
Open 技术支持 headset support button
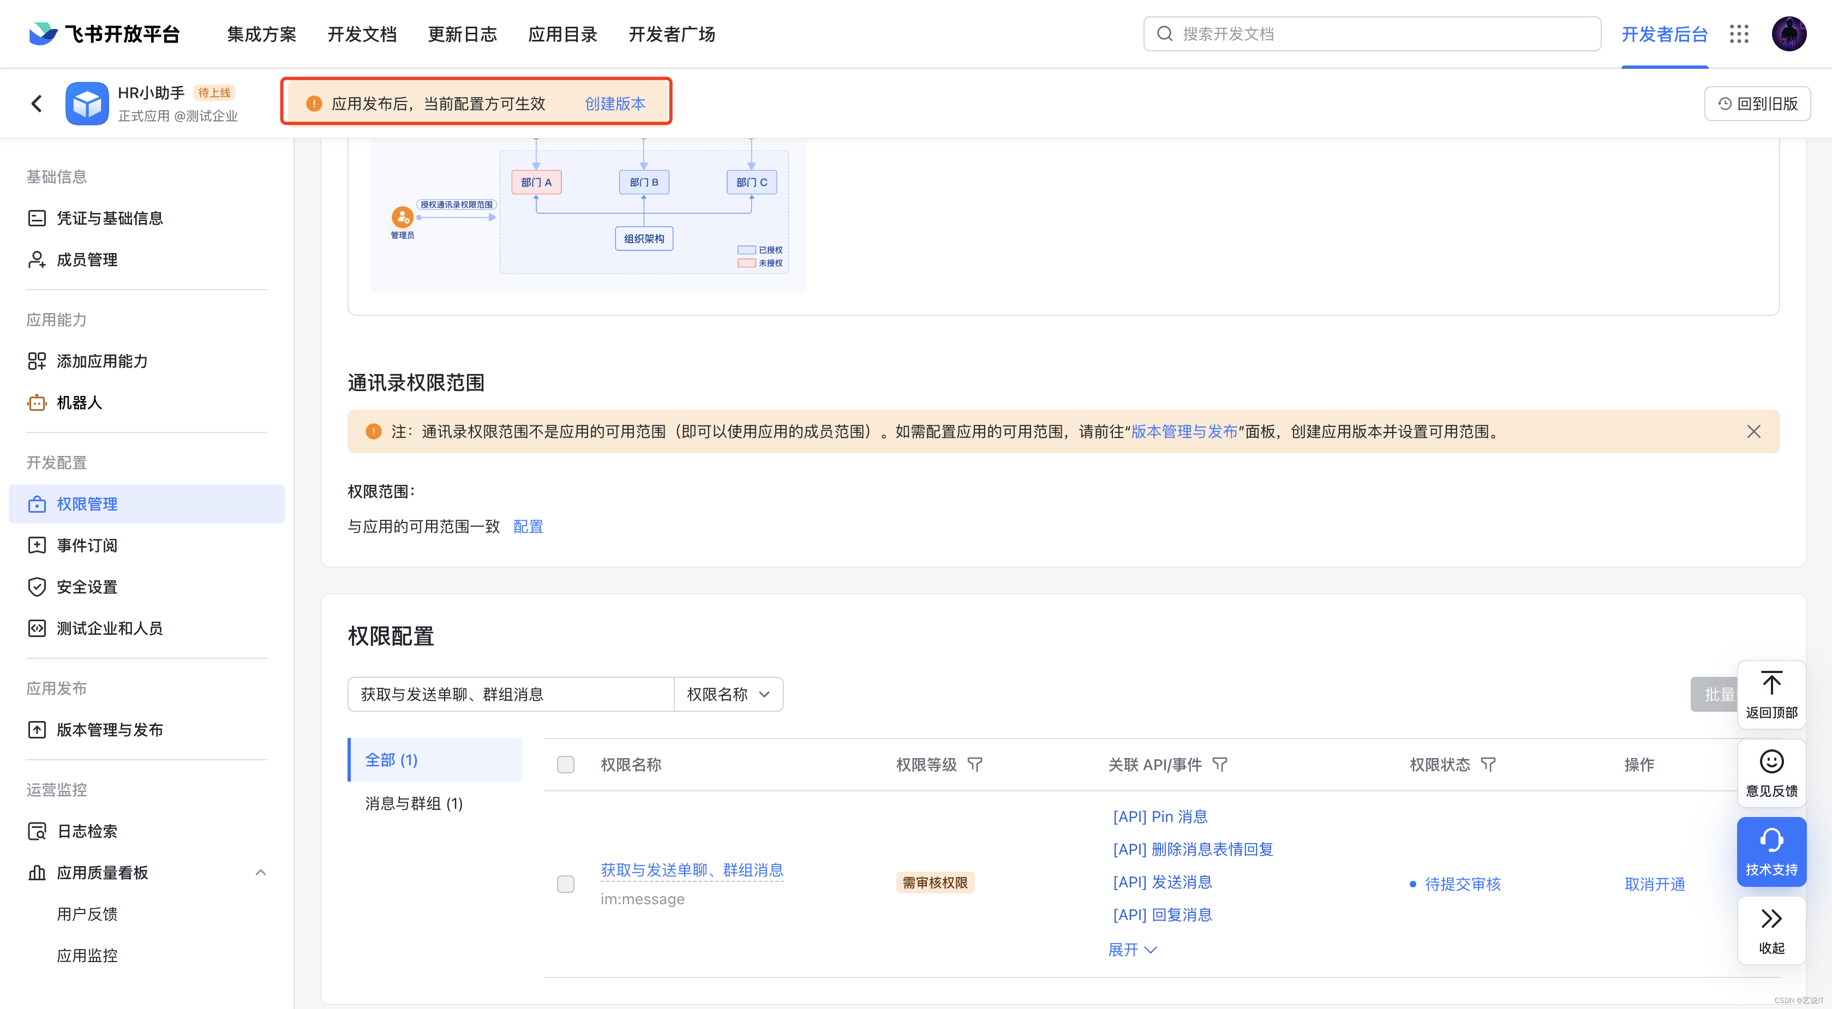(1771, 851)
